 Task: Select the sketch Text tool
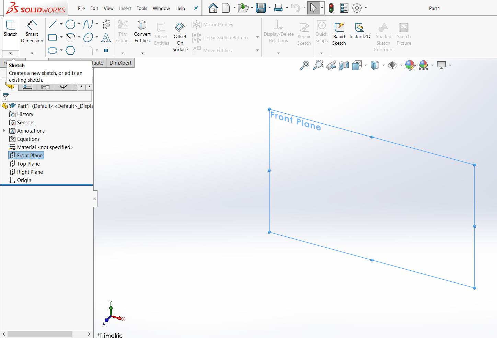(x=106, y=37)
